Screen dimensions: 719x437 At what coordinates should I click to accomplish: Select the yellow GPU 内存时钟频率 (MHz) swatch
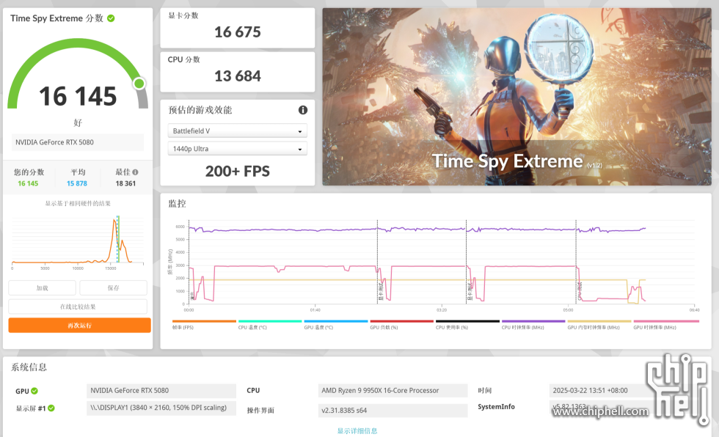click(599, 322)
